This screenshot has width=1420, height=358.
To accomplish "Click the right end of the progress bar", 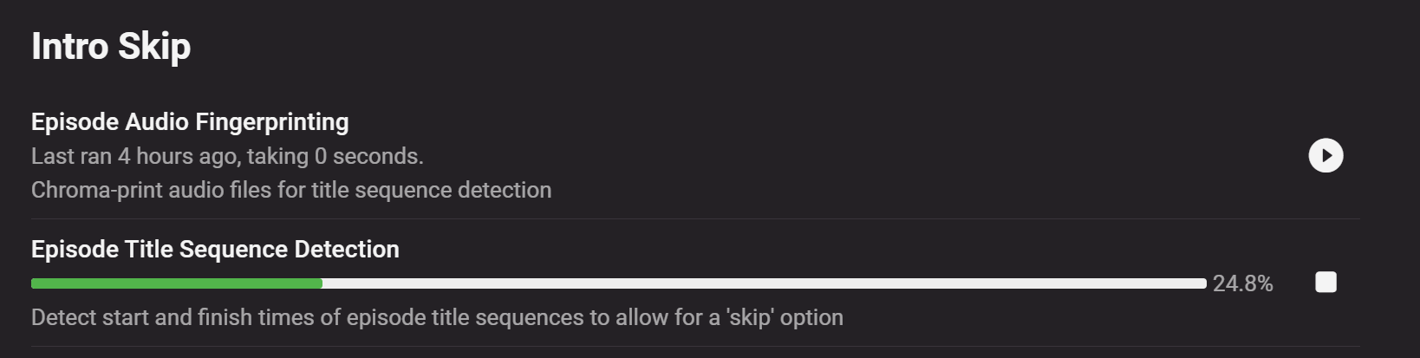I will pos(1202,283).
